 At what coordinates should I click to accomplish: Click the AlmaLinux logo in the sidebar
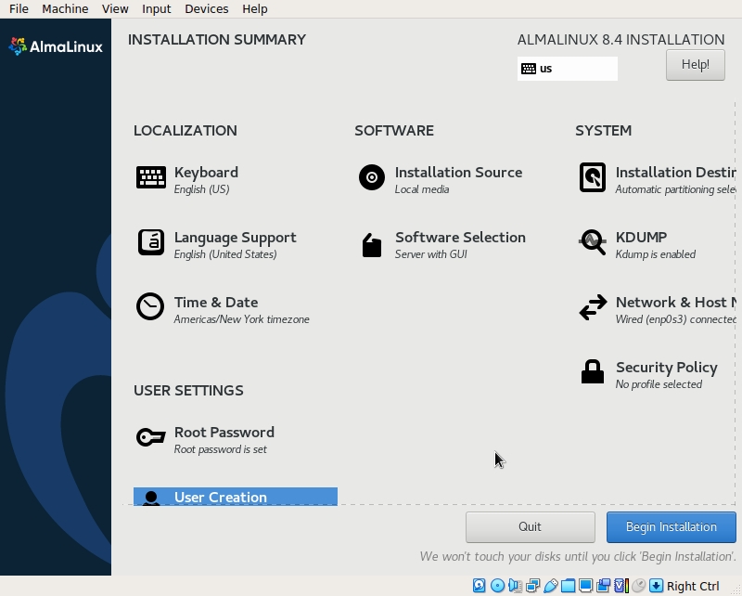click(x=56, y=46)
